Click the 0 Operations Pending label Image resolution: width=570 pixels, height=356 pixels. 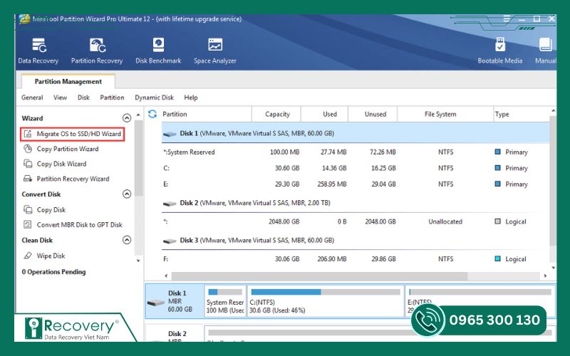pyautogui.click(x=54, y=272)
